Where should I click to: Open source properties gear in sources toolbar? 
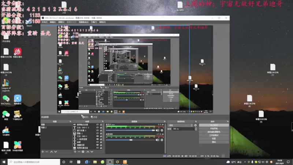[83, 152]
